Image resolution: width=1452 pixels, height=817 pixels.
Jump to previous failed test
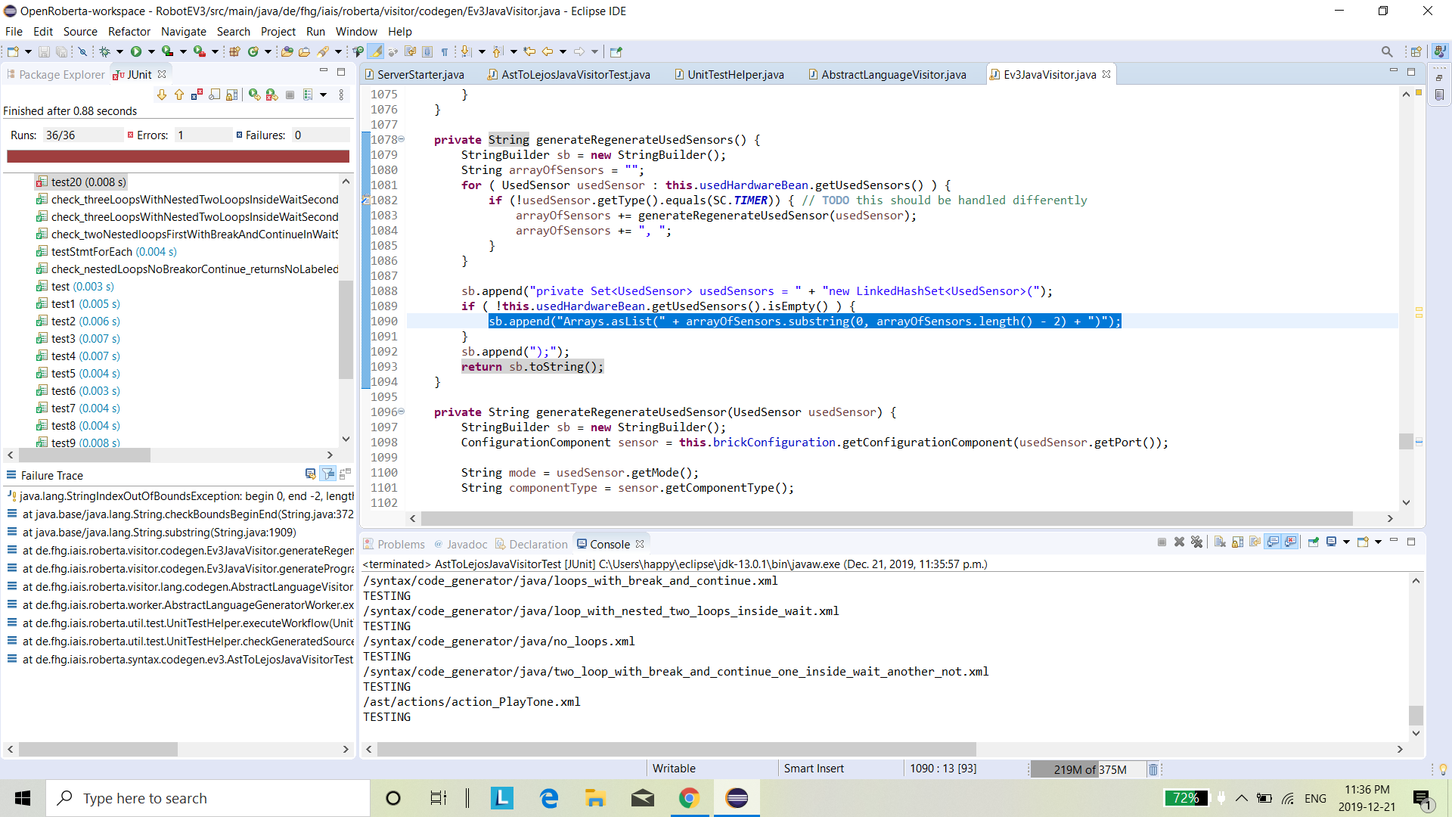pos(179,95)
